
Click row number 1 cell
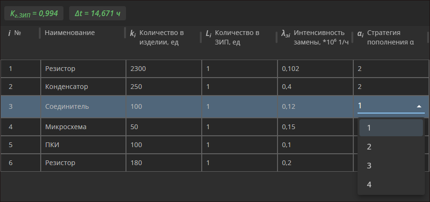20,69
